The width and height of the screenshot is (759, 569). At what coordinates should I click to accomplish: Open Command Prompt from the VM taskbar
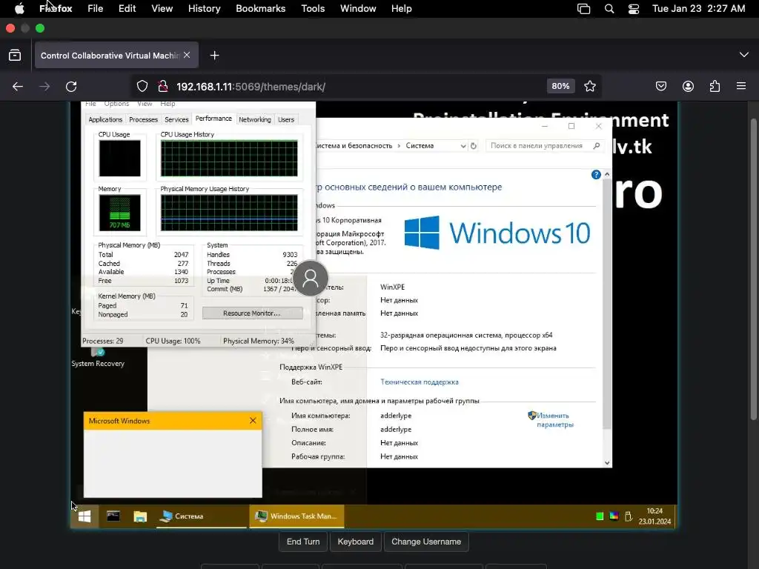pos(113,516)
